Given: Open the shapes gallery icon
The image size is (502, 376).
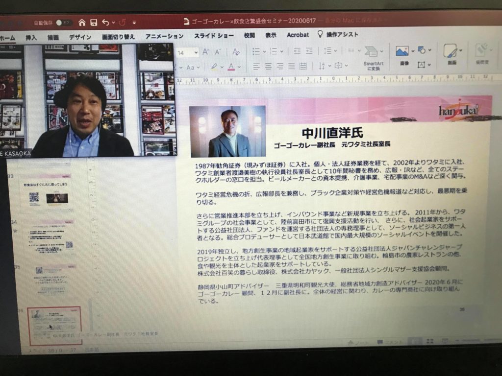Looking at the screenshot, I should tap(422, 50).
